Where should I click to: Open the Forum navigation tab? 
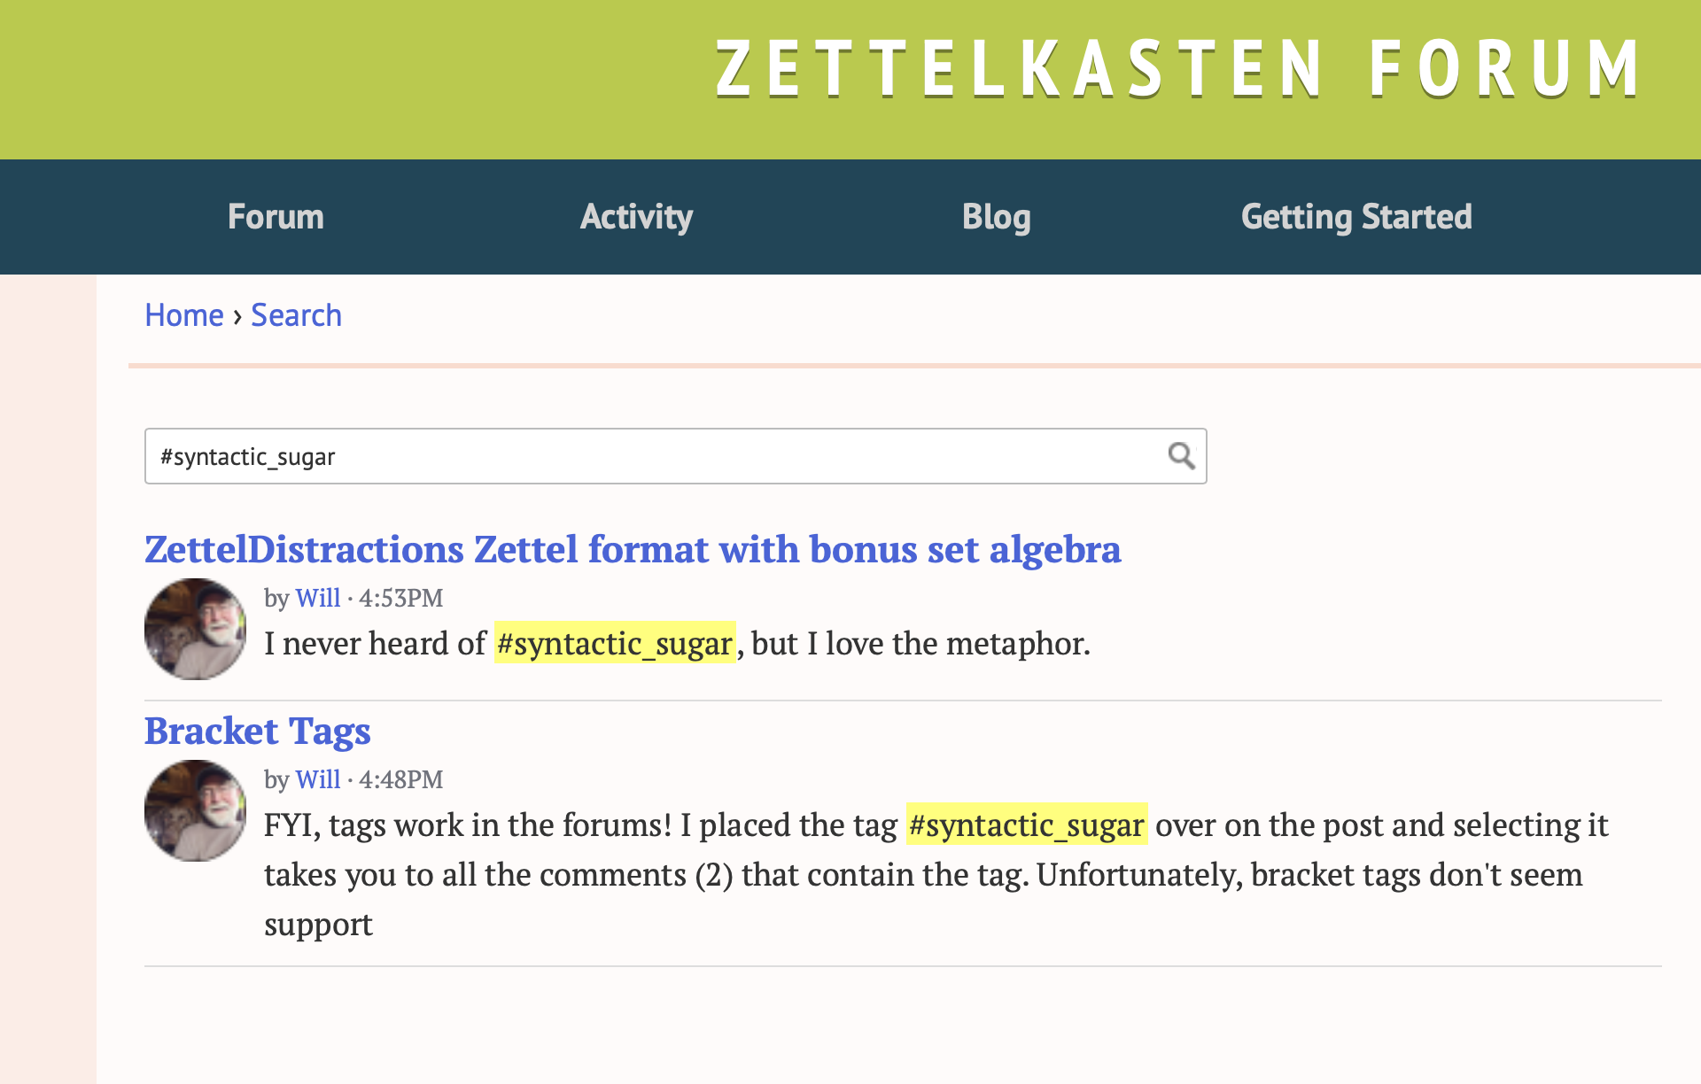[276, 217]
